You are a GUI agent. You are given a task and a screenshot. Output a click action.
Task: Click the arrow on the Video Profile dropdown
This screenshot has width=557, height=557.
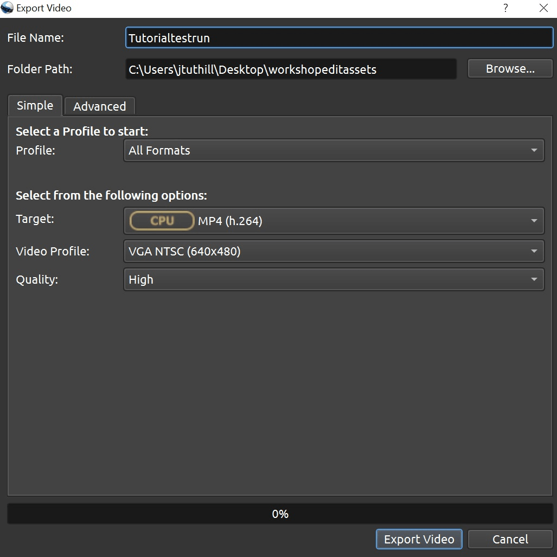534,251
